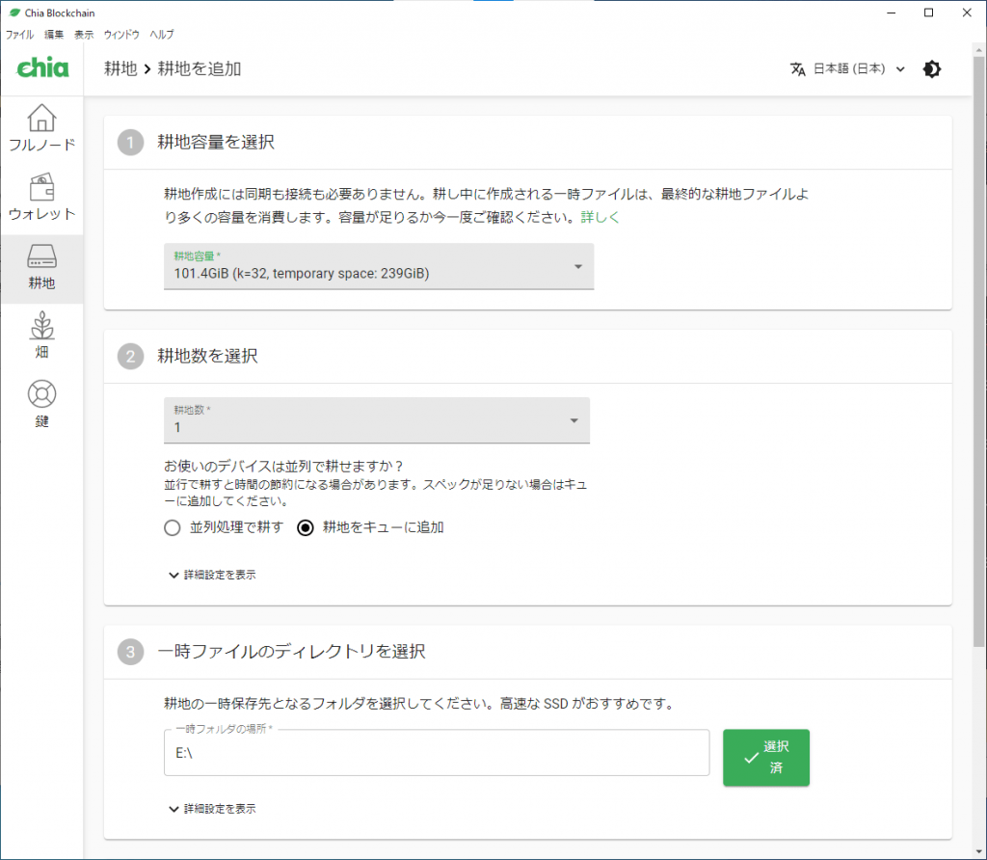Expand 詳細設定を表示 under temporary directory section
Viewport: 987px width, 860px height.
click(x=212, y=809)
